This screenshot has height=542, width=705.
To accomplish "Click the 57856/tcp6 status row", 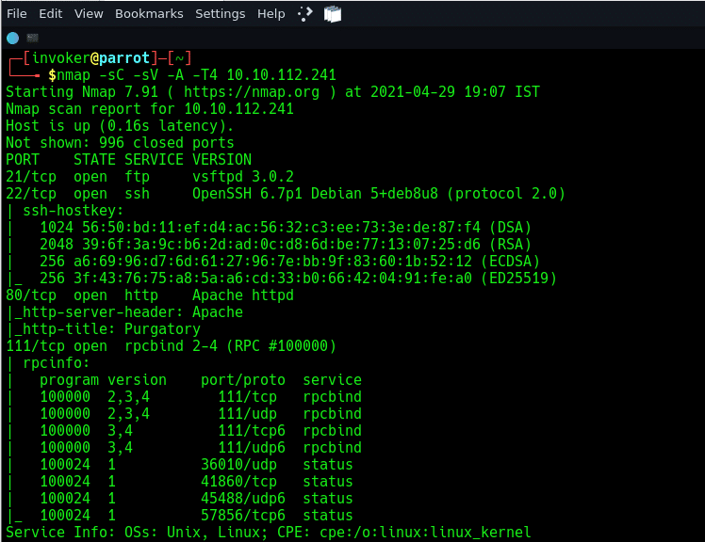I will pos(196,515).
